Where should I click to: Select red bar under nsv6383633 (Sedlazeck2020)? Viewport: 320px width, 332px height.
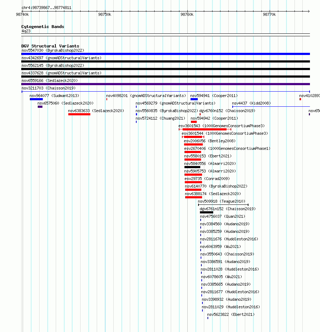coord(79,114)
